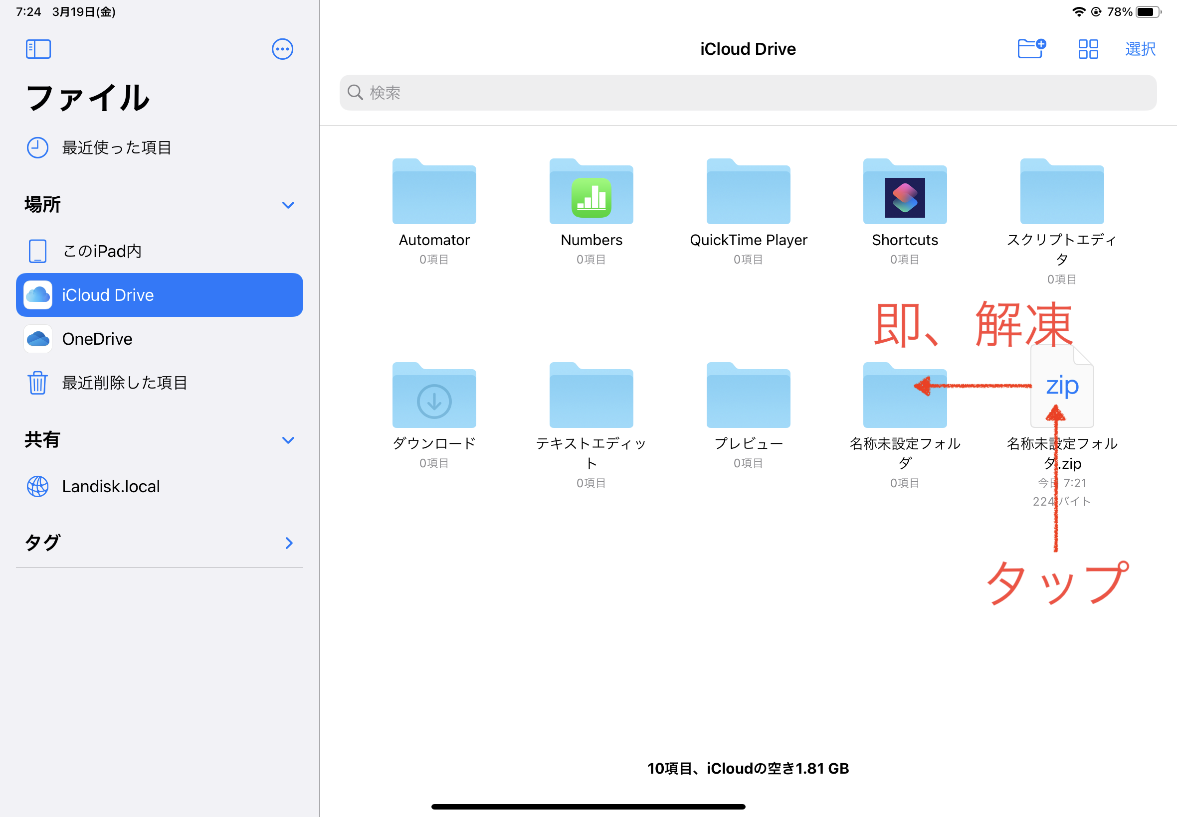Open the Landisk.local shared server
The image size is (1177, 817).
coord(111,486)
